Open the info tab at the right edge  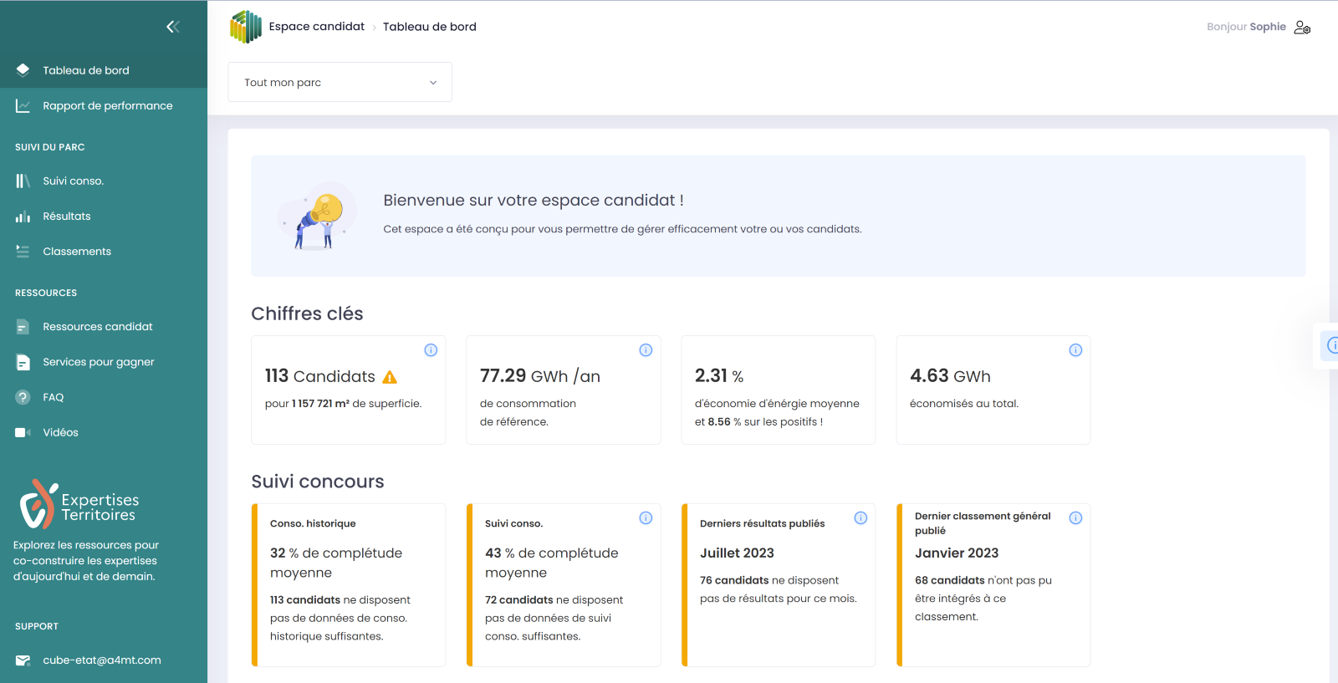pos(1330,344)
